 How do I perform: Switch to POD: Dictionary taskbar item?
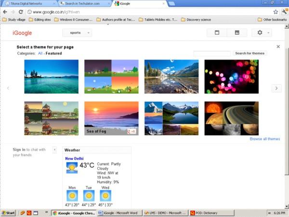[x=211, y=213]
